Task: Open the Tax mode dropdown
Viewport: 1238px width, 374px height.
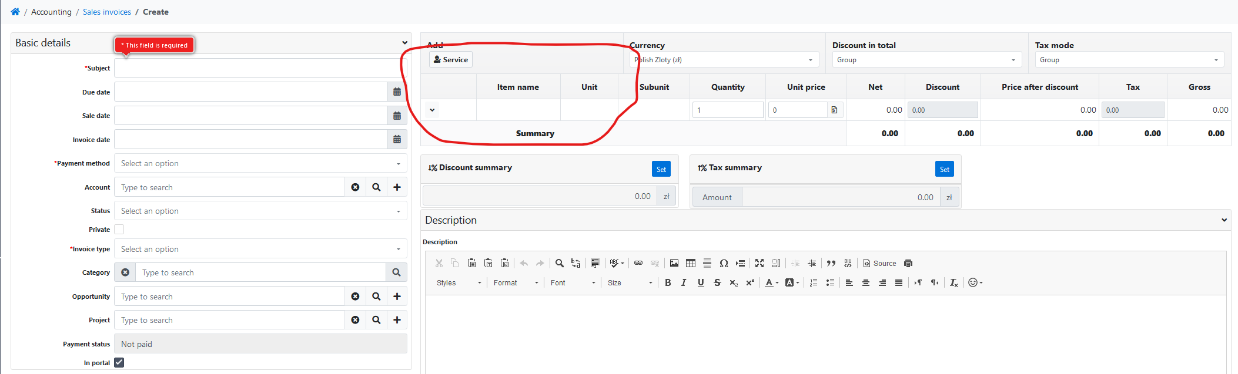Action: coord(1130,59)
